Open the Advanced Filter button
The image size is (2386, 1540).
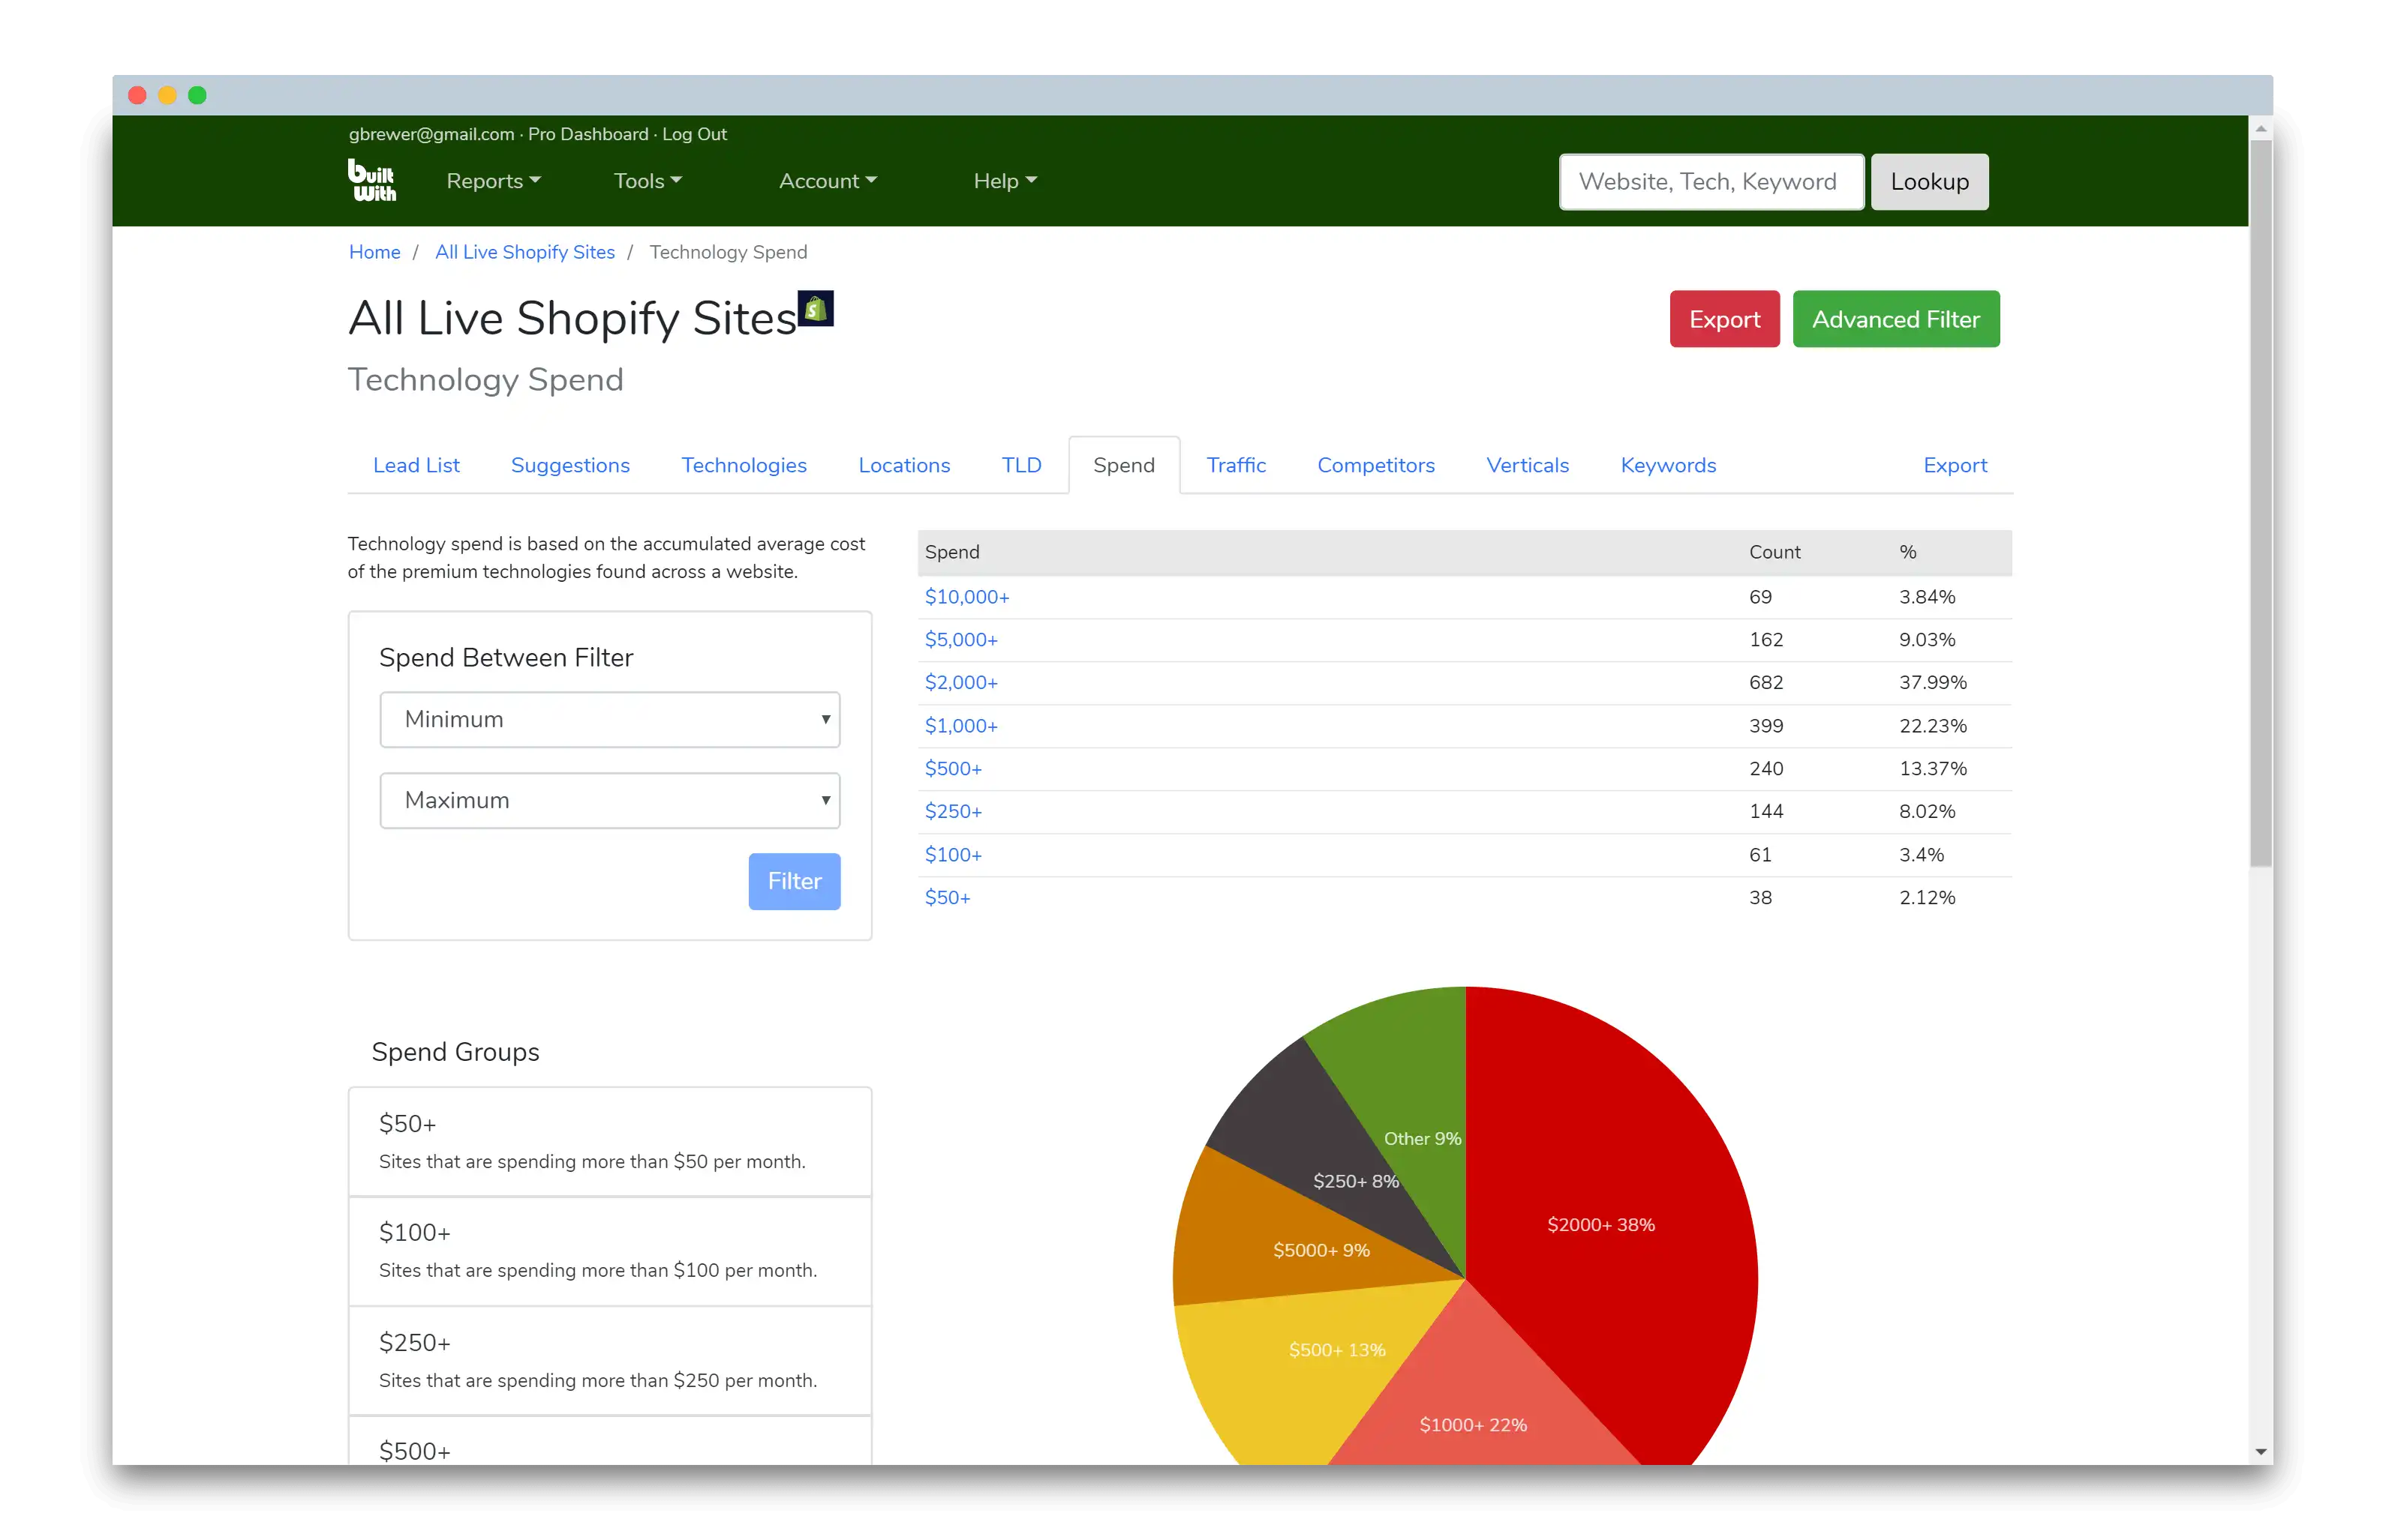point(1896,319)
